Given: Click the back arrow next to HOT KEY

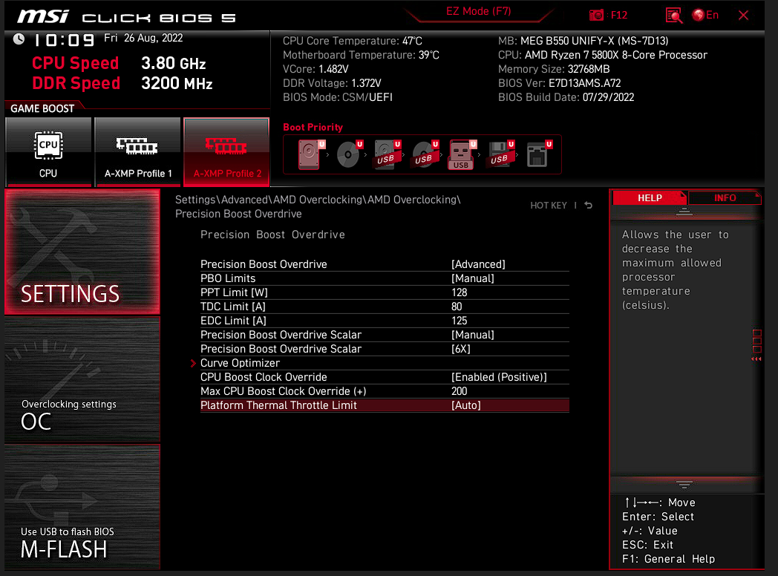Looking at the screenshot, I should pyautogui.click(x=589, y=206).
